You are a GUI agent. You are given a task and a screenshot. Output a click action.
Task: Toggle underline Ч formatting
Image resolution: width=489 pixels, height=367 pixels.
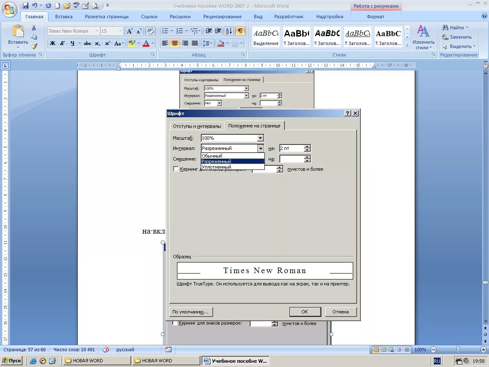(x=72, y=43)
